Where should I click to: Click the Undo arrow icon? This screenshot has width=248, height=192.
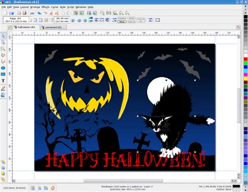pos(40,13)
